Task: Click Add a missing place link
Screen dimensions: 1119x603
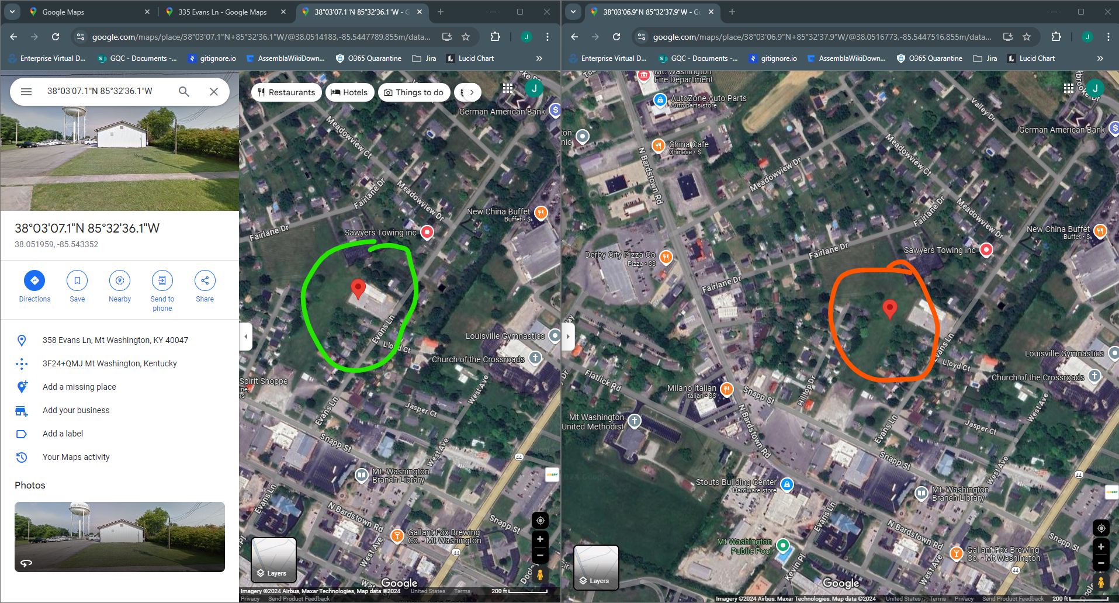Action: tap(79, 387)
